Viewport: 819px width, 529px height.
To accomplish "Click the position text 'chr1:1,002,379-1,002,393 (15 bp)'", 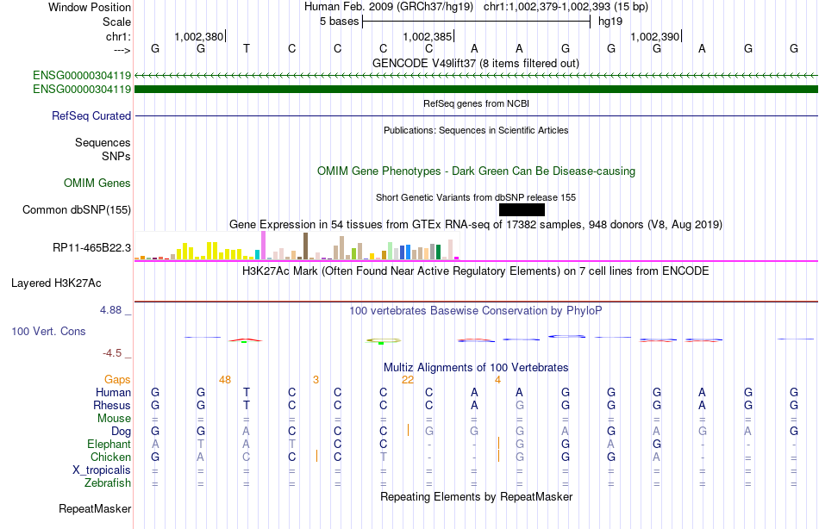I will 566,7.
